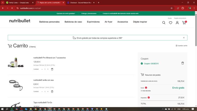This screenshot has height=111, width=197.
Task: Open the search magnifier in site header
Action: [164, 23]
